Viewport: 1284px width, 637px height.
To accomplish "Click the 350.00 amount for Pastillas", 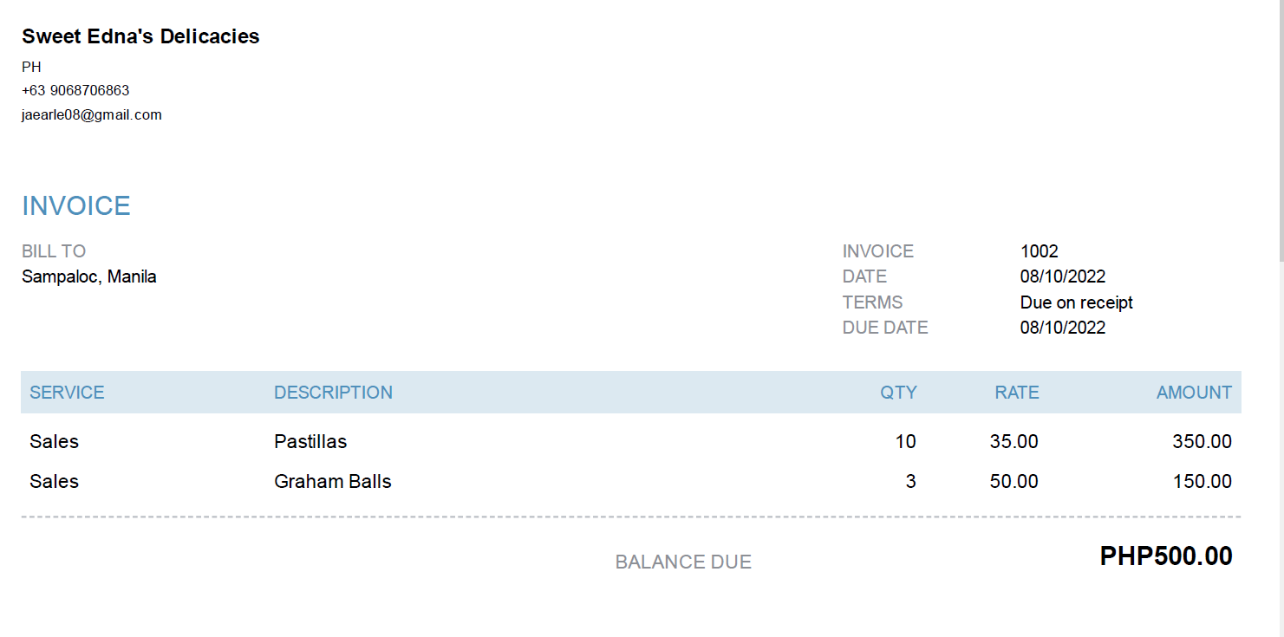I will point(1202,442).
